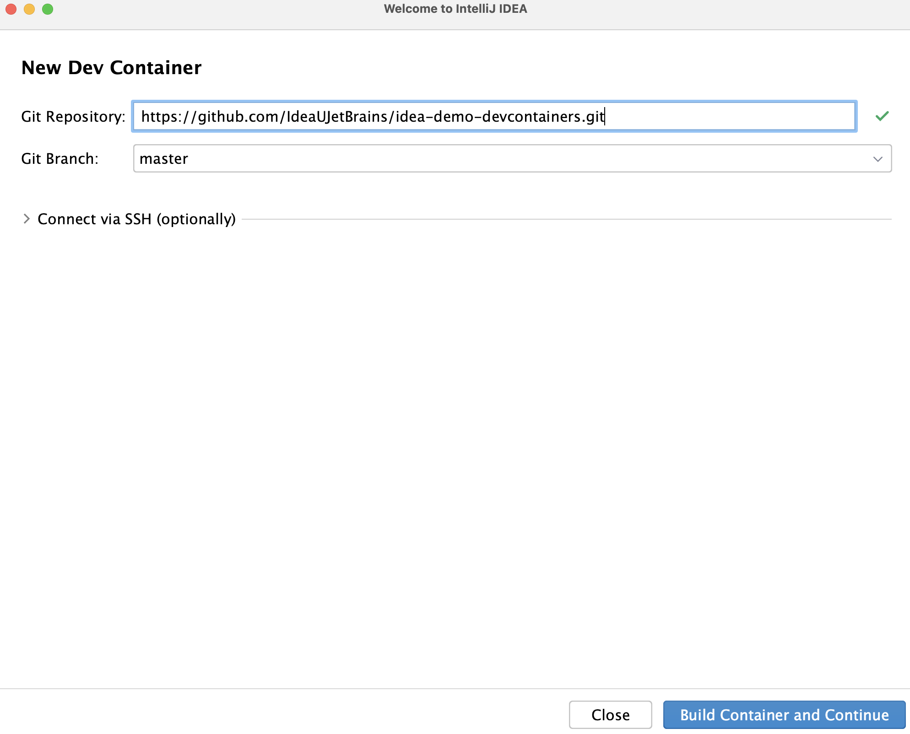This screenshot has height=734, width=910.
Task: Expand the Connect via SSH section
Action: pos(27,219)
